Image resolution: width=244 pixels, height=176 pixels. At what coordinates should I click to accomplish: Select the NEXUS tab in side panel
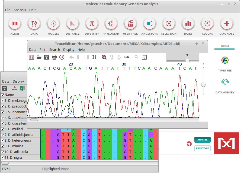tap(225, 46)
